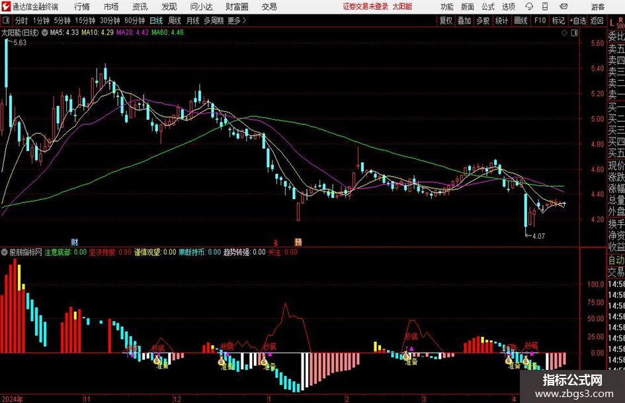Toggle the right side panel icon

coord(574,32)
